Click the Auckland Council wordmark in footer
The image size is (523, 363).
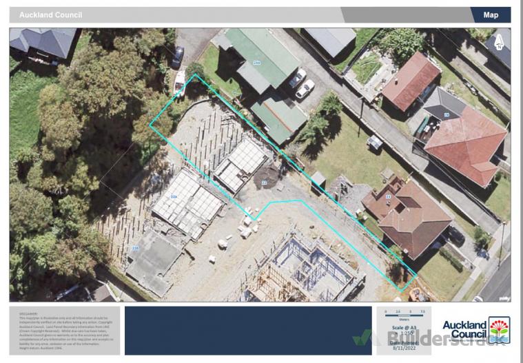464,329
